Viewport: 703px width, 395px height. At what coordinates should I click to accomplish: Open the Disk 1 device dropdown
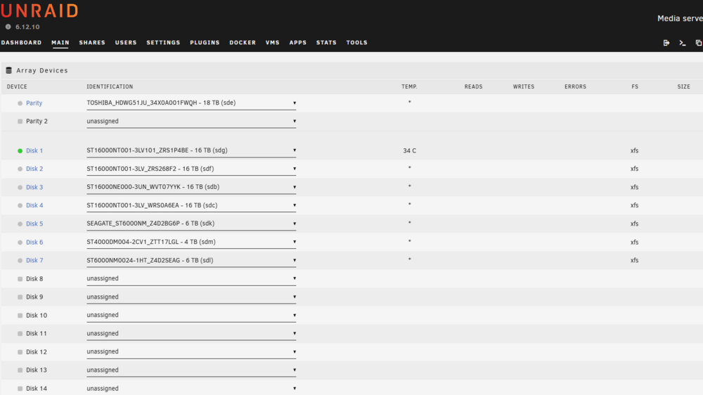[x=191, y=150]
